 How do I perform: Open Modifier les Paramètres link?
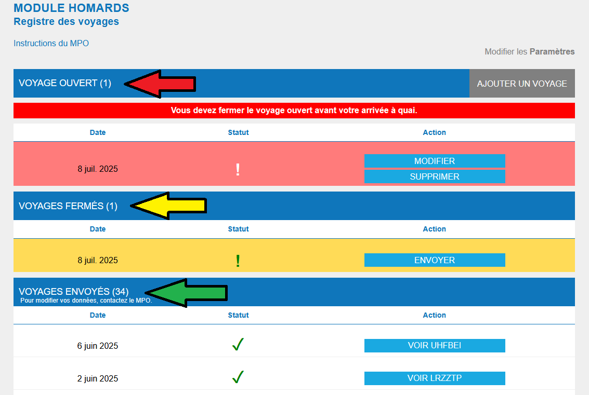[529, 52]
